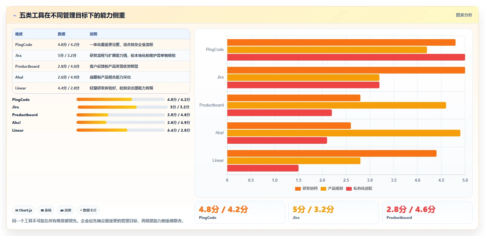Click Jira's orange 研发协同 chart bar
485x236 pixels.
click(x=346, y=70)
